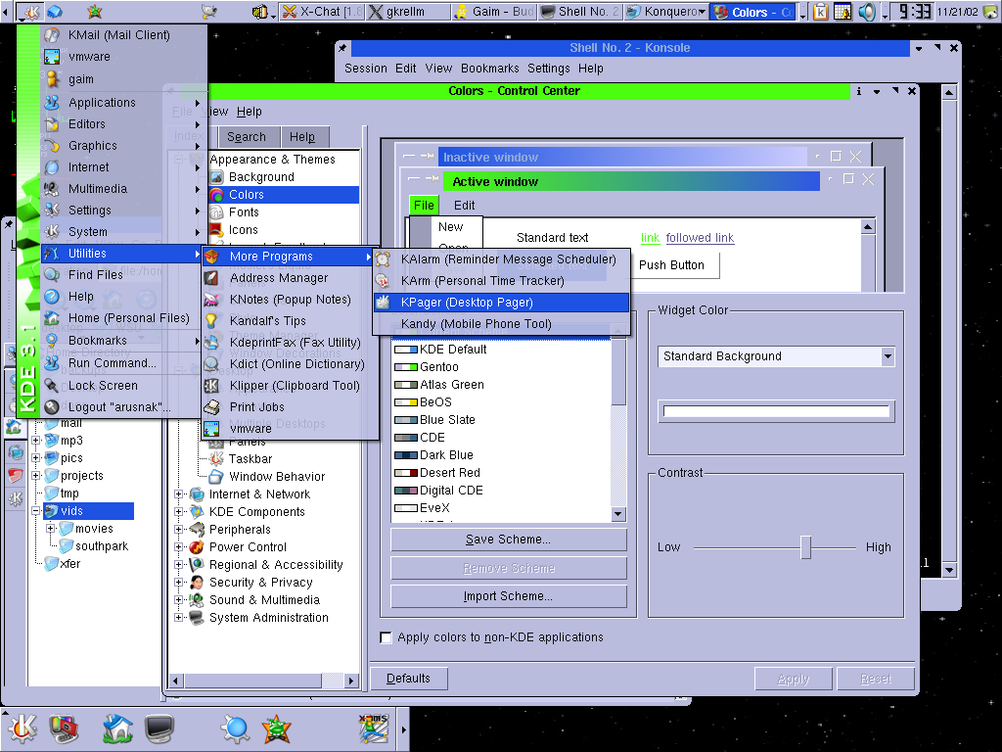Click the home folder icon in bottom panel
The image size is (1002, 752).
pos(117,728)
